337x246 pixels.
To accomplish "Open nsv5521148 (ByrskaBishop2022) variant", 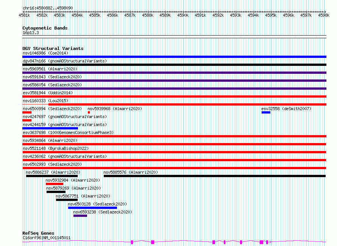I will pyautogui.click(x=56, y=148).
